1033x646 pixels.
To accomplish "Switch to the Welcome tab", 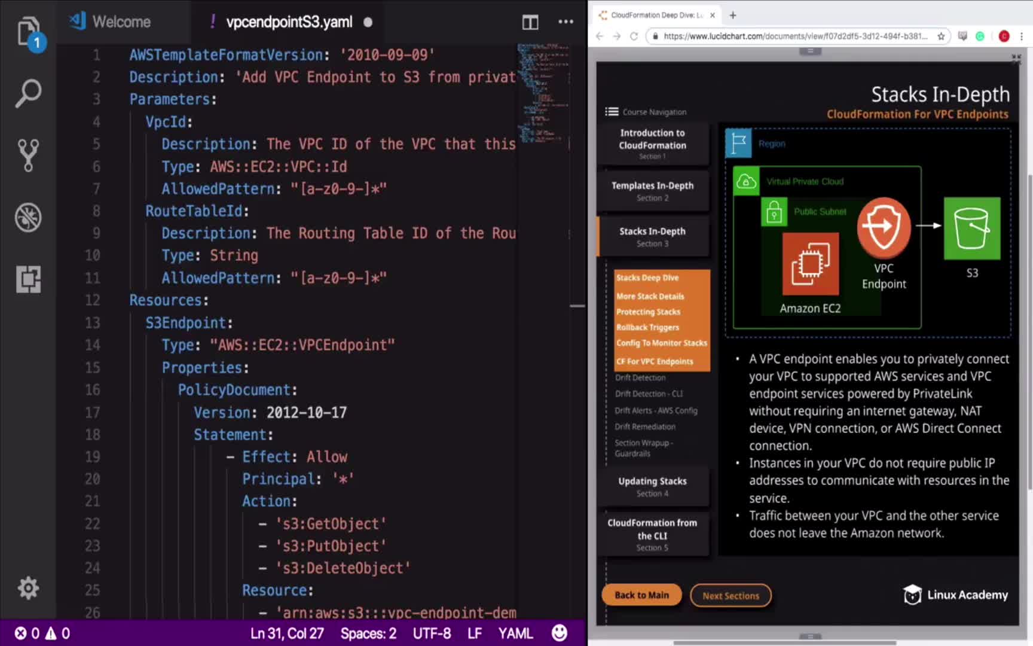I will [x=111, y=22].
